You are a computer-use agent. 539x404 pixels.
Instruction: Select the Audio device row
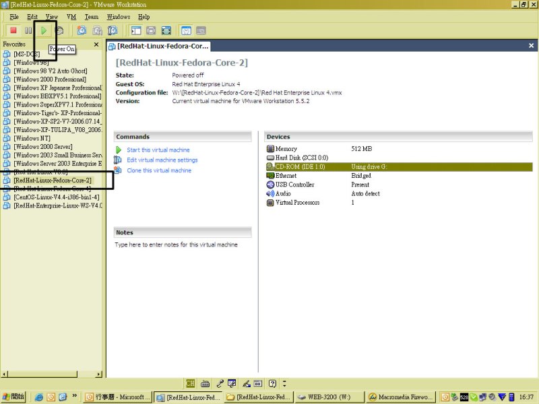tap(399, 193)
